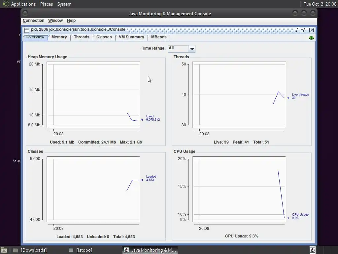Click the internal frame window icon beside pid

click(27, 30)
